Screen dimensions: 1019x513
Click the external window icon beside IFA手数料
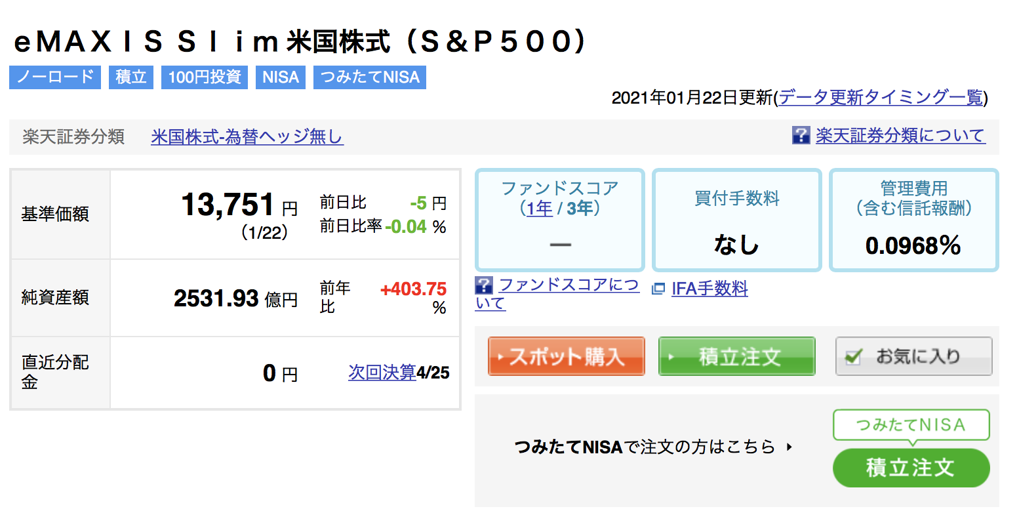point(658,289)
